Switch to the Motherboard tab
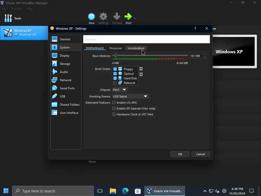Screen dimensions: 261x196 tap(95, 48)
